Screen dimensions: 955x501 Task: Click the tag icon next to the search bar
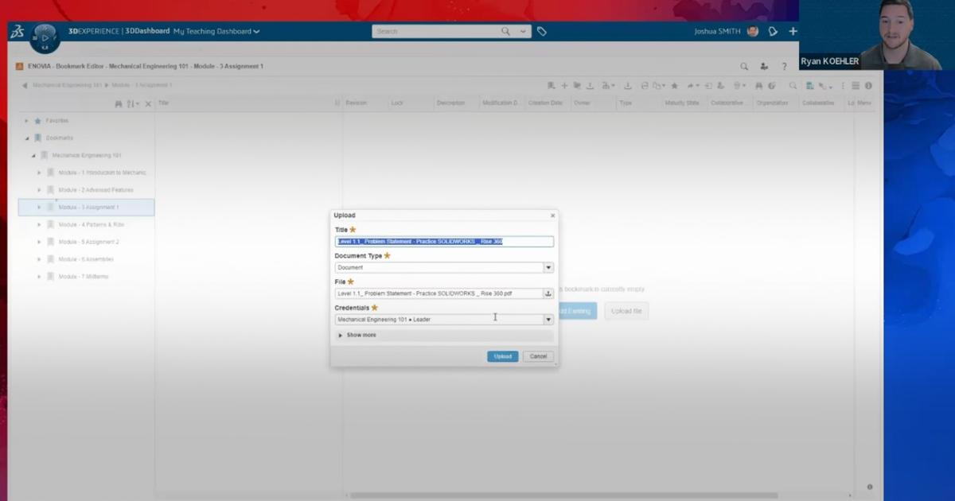(x=541, y=30)
